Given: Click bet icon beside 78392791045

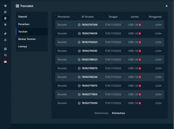Looking at the screenshot, I should point(79,51).
